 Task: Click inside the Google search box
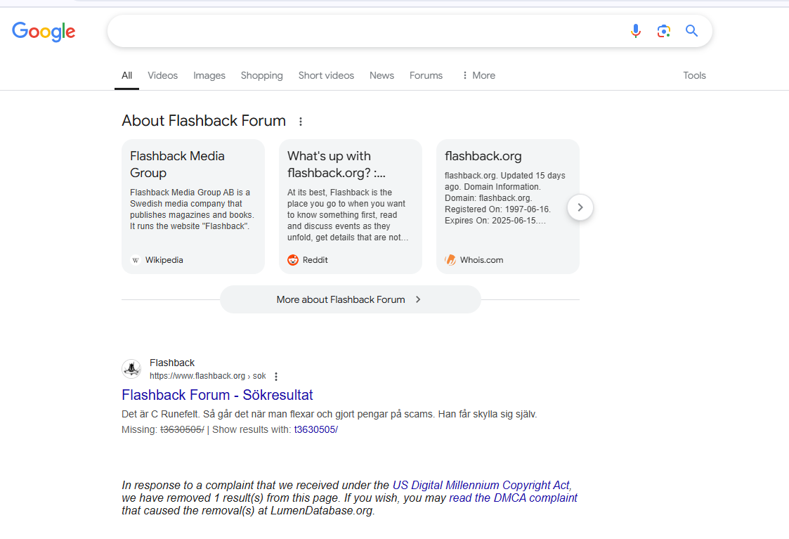[365, 31]
